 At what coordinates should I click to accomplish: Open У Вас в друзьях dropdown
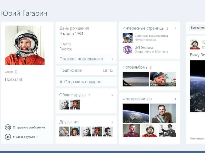pyautogui.click(x=25, y=137)
